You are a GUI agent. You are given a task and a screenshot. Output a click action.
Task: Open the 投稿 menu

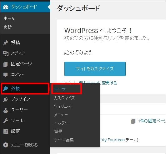click(25, 43)
